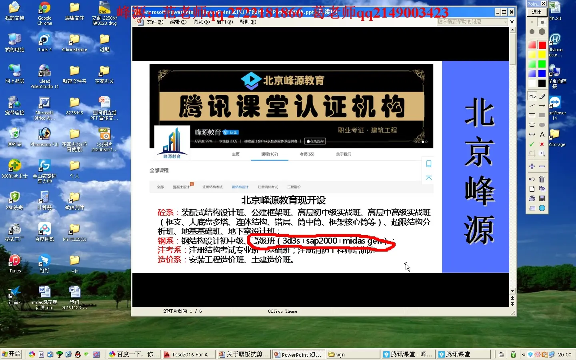576x360 pixels.
Task: Select the arrow line tool
Action: [542, 106]
